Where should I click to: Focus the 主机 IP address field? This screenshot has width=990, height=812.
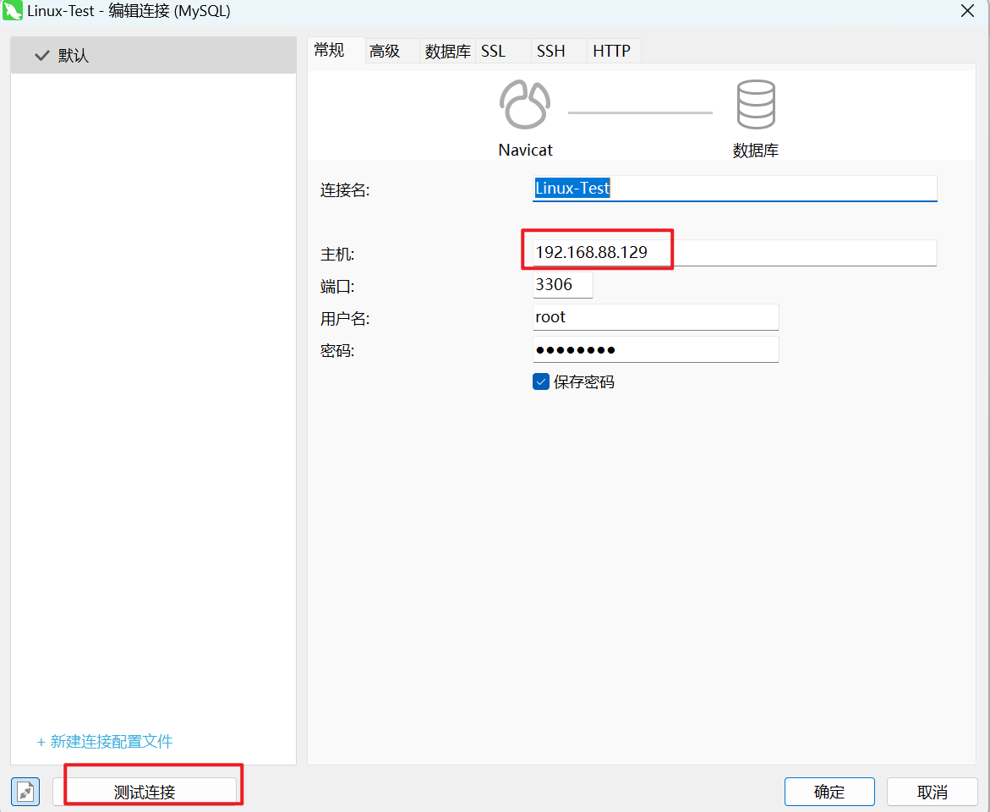[x=734, y=252]
